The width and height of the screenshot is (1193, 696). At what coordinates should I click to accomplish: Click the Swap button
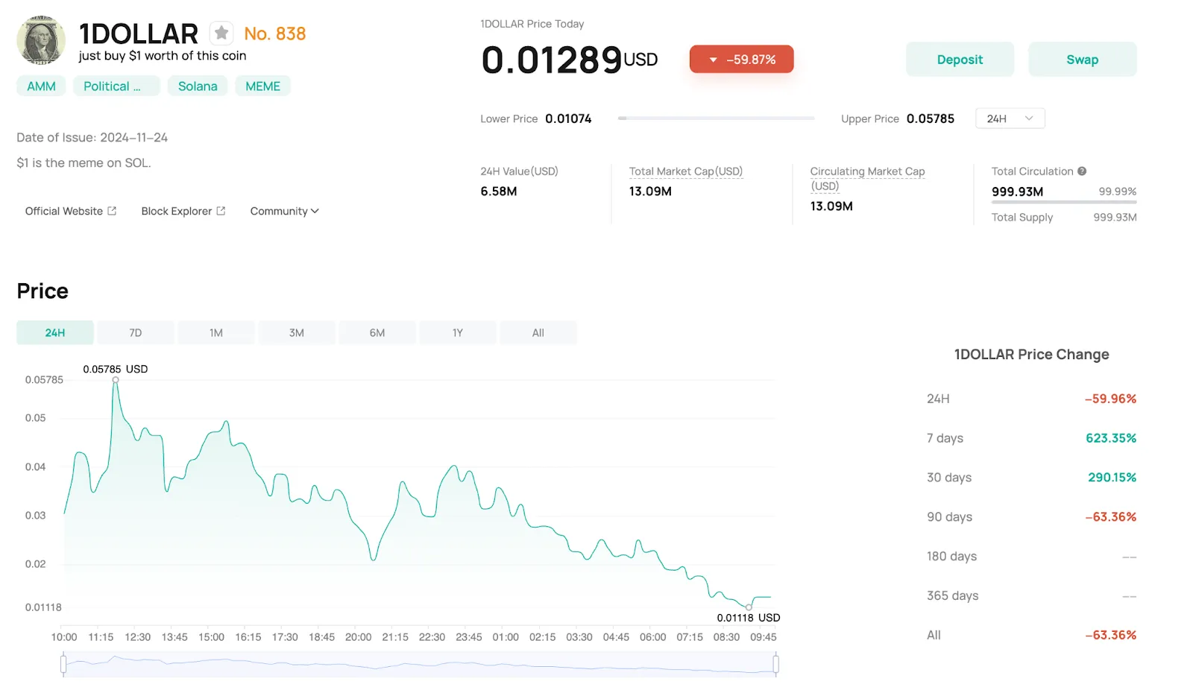1082,60
